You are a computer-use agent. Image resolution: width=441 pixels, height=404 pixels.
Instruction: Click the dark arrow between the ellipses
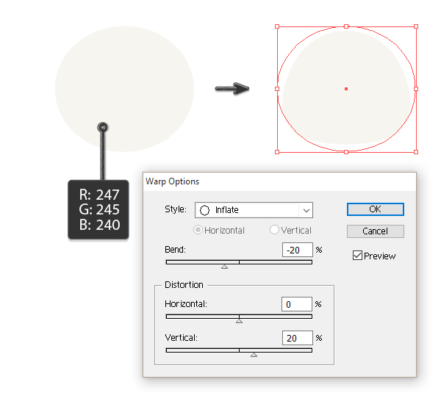pos(232,89)
